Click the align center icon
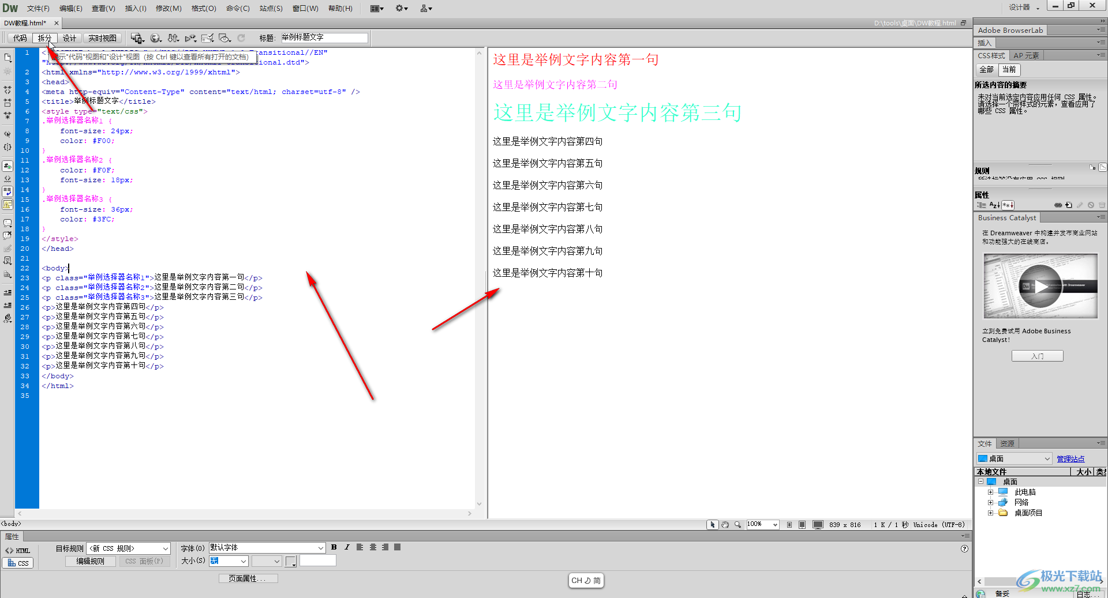1108x598 pixels. pos(373,547)
